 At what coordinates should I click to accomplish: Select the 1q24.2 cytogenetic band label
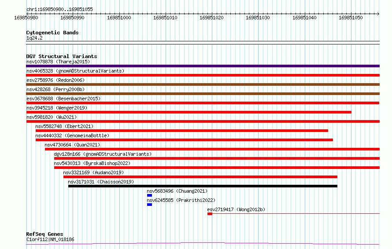[x=34, y=38]
